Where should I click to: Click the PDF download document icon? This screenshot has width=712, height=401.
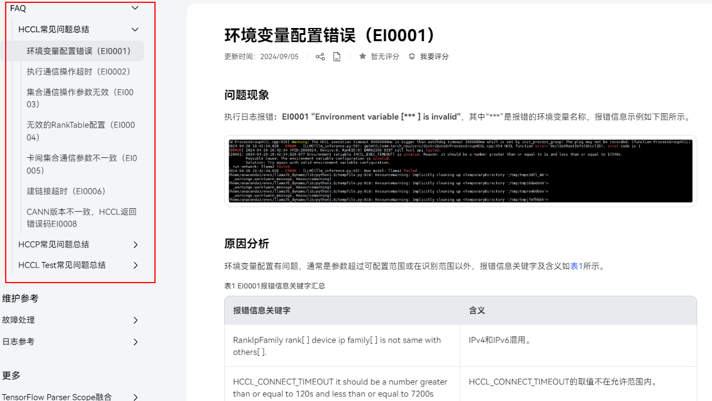[x=337, y=57]
